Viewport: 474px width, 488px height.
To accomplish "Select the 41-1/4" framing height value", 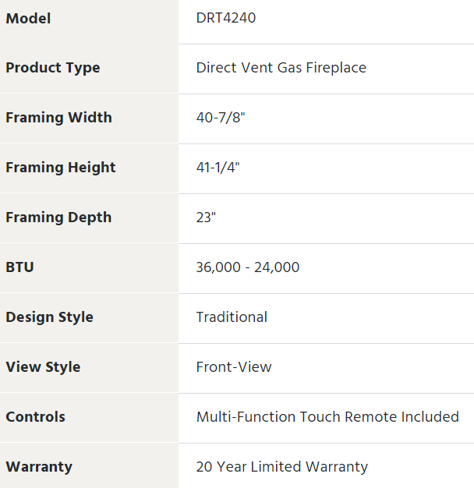I will [x=218, y=168].
